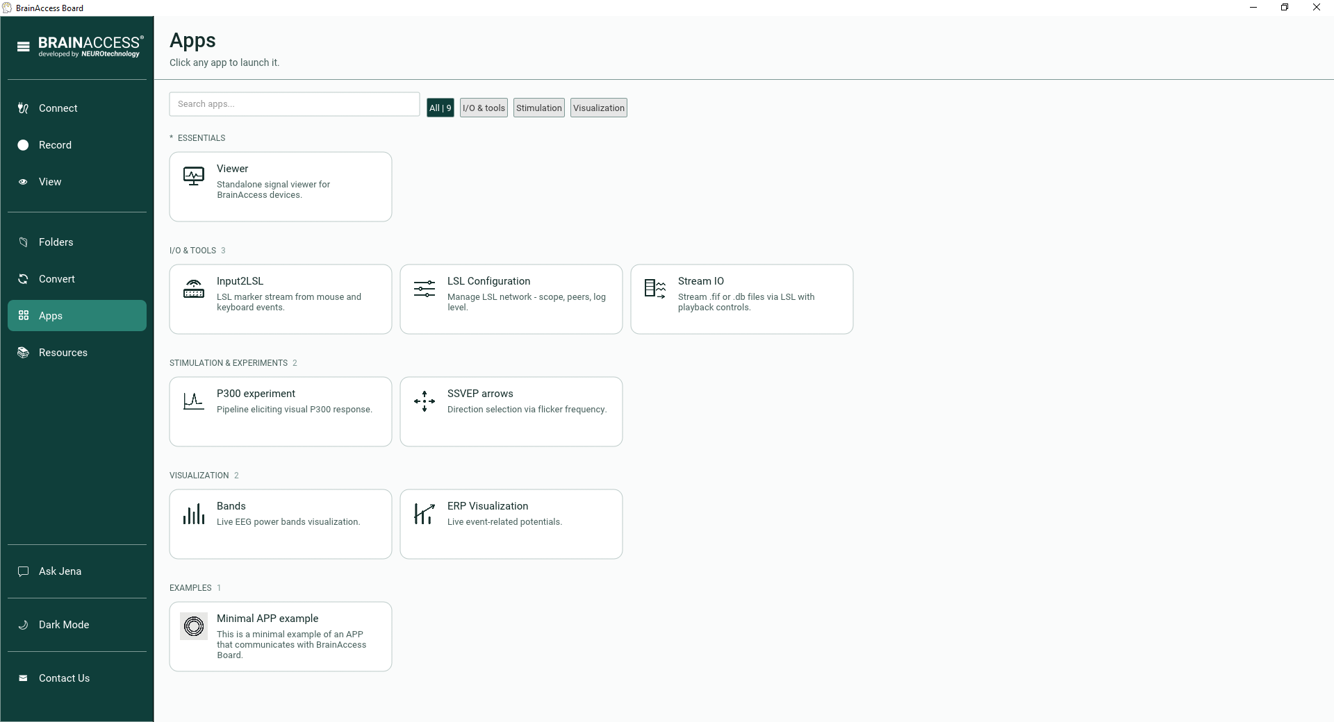This screenshot has width=1334, height=722.
Task: Click the View eye icon
Action: (23, 182)
